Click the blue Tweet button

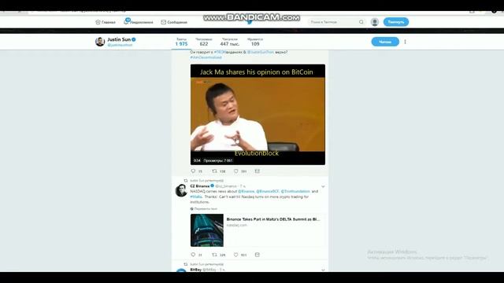click(396, 22)
